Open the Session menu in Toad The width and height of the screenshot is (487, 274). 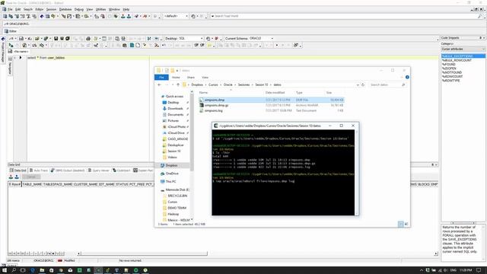tap(51, 9)
